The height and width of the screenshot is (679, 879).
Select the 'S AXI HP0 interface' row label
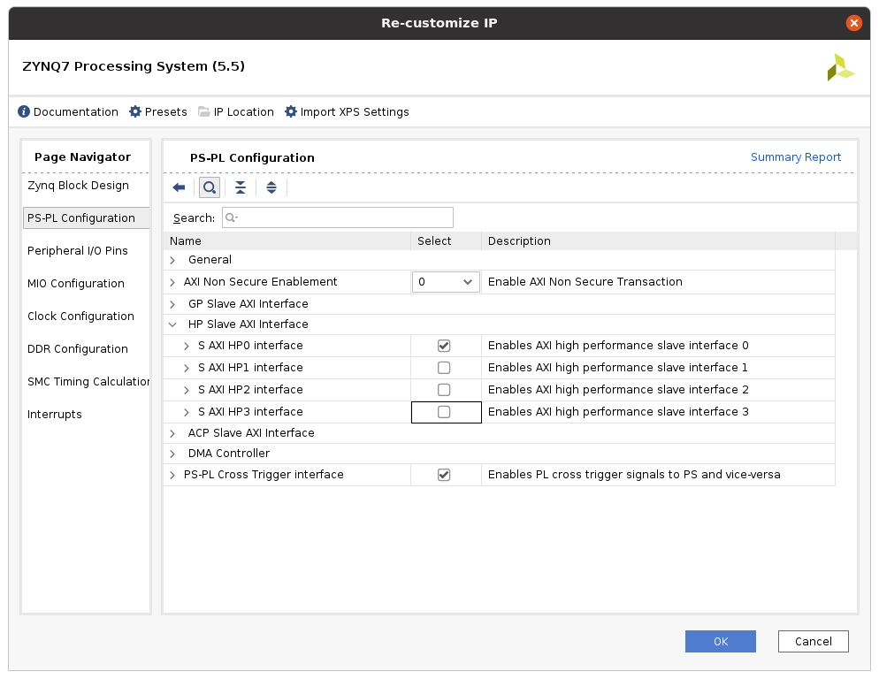pos(250,346)
